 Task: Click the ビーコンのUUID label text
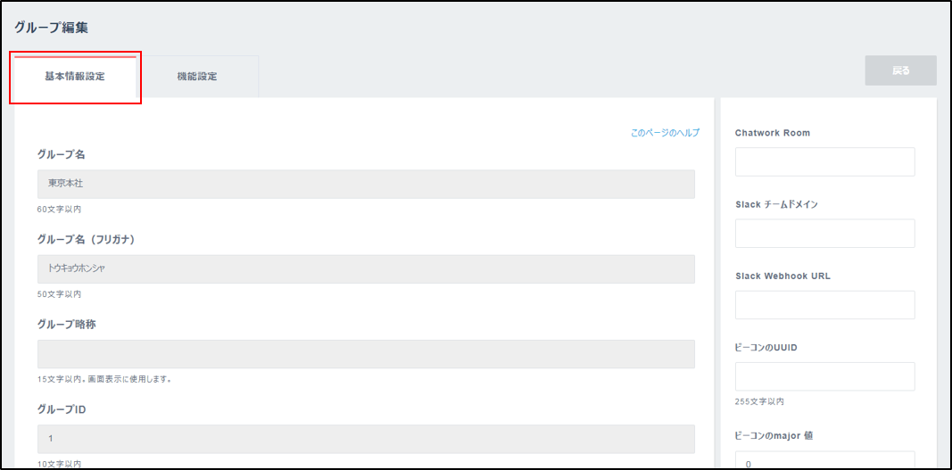(766, 347)
